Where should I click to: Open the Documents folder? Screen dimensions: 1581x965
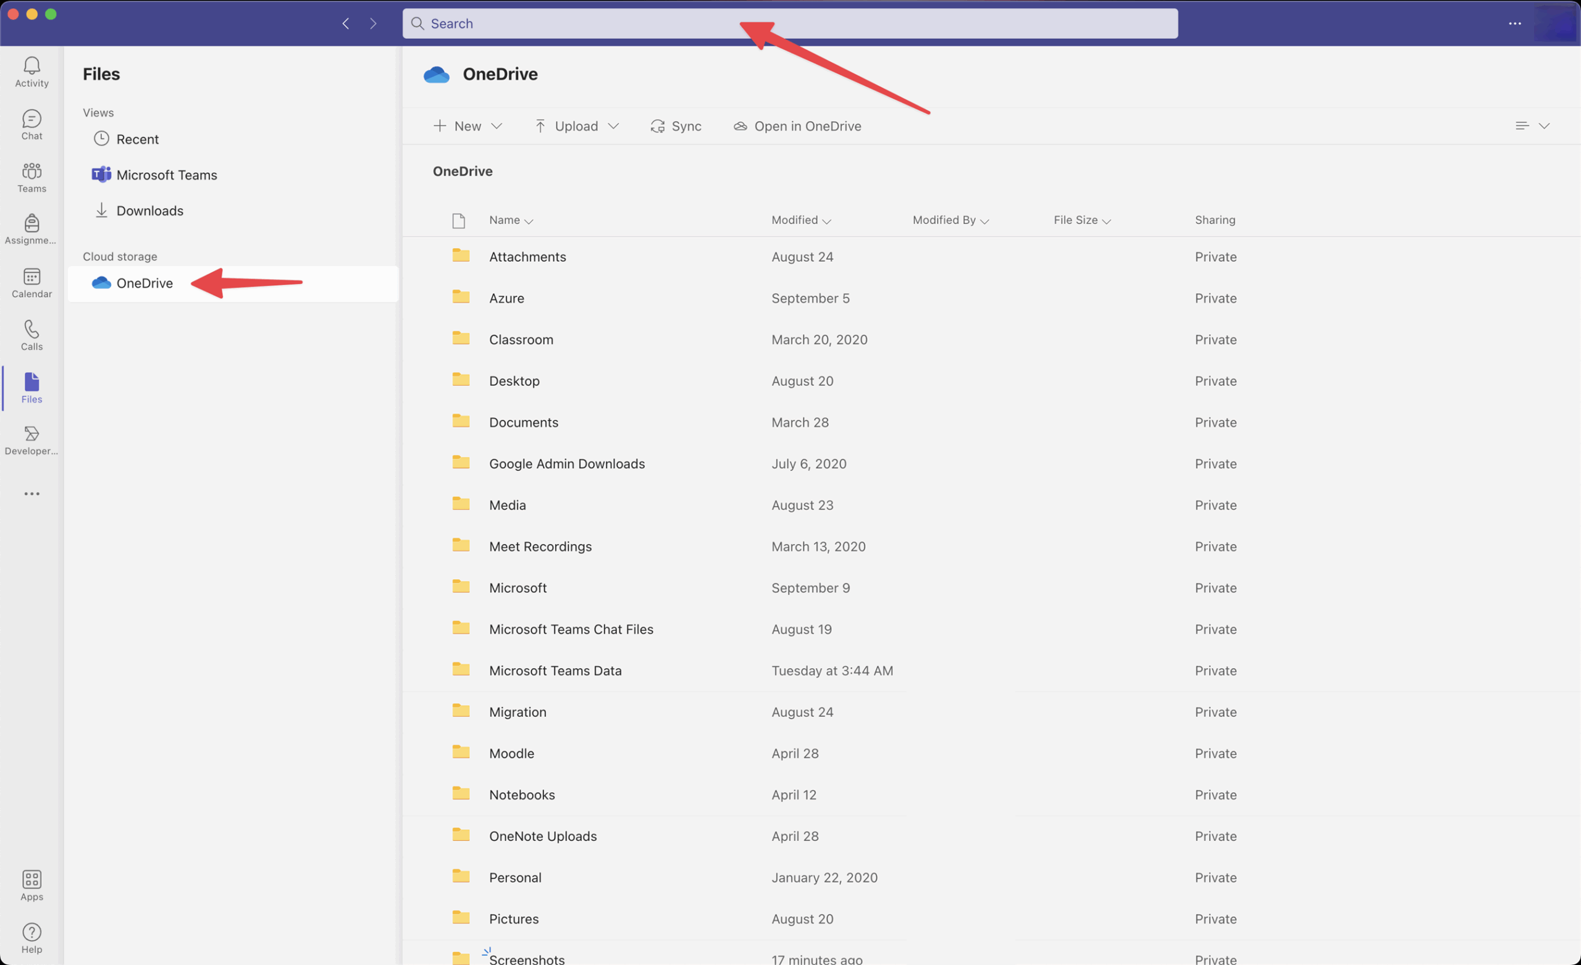pos(523,422)
